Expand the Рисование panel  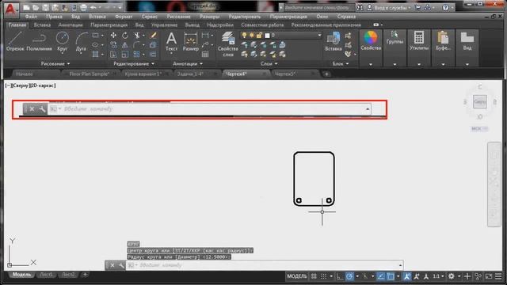tap(55, 63)
